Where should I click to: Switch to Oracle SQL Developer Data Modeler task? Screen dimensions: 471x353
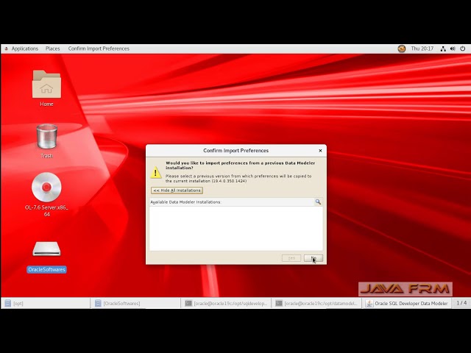(x=407, y=304)
